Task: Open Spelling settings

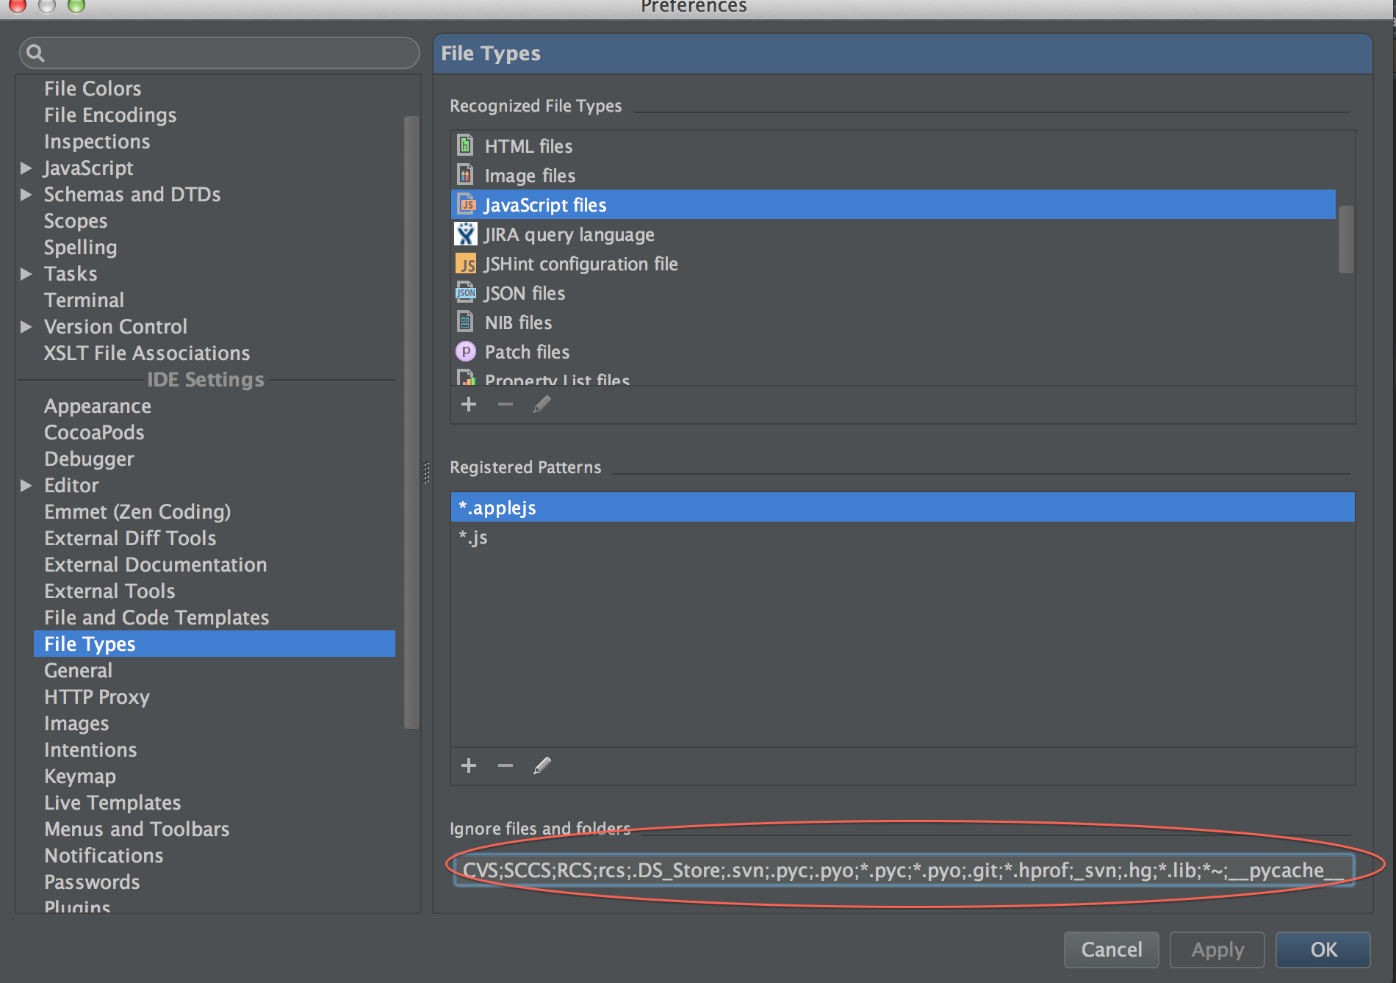Action: [81, 248]
